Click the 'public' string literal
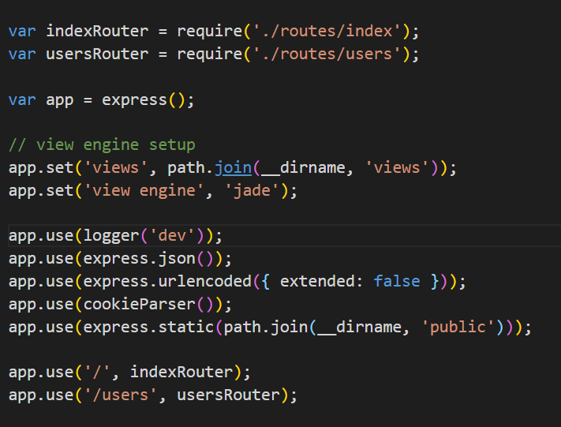The height and width of the screenshot is (427, 561). coord(458,328)
